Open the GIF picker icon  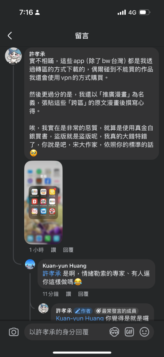click(129, 332)
